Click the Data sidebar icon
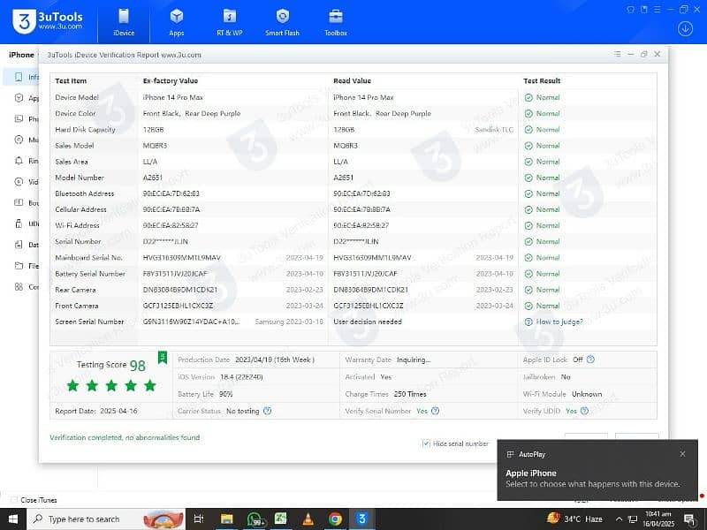 pos(19,245)
